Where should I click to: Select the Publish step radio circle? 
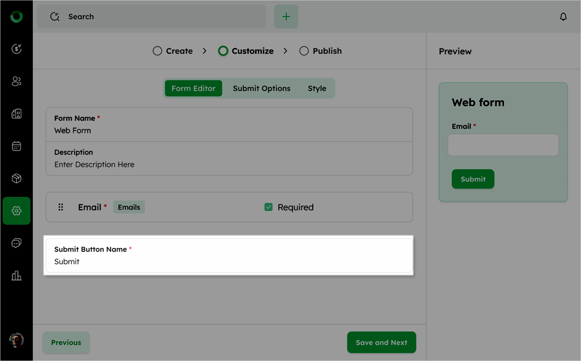point(304,51)
